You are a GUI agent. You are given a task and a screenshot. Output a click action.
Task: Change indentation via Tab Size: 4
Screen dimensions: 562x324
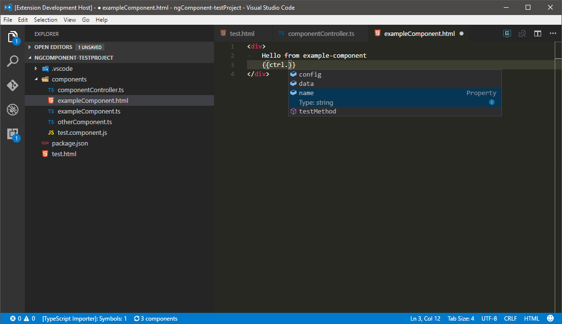click(461, 318)
